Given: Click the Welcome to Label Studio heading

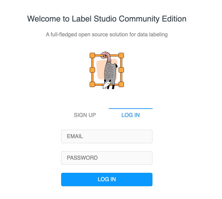Looking at the screenshot, I should (107, 19).
